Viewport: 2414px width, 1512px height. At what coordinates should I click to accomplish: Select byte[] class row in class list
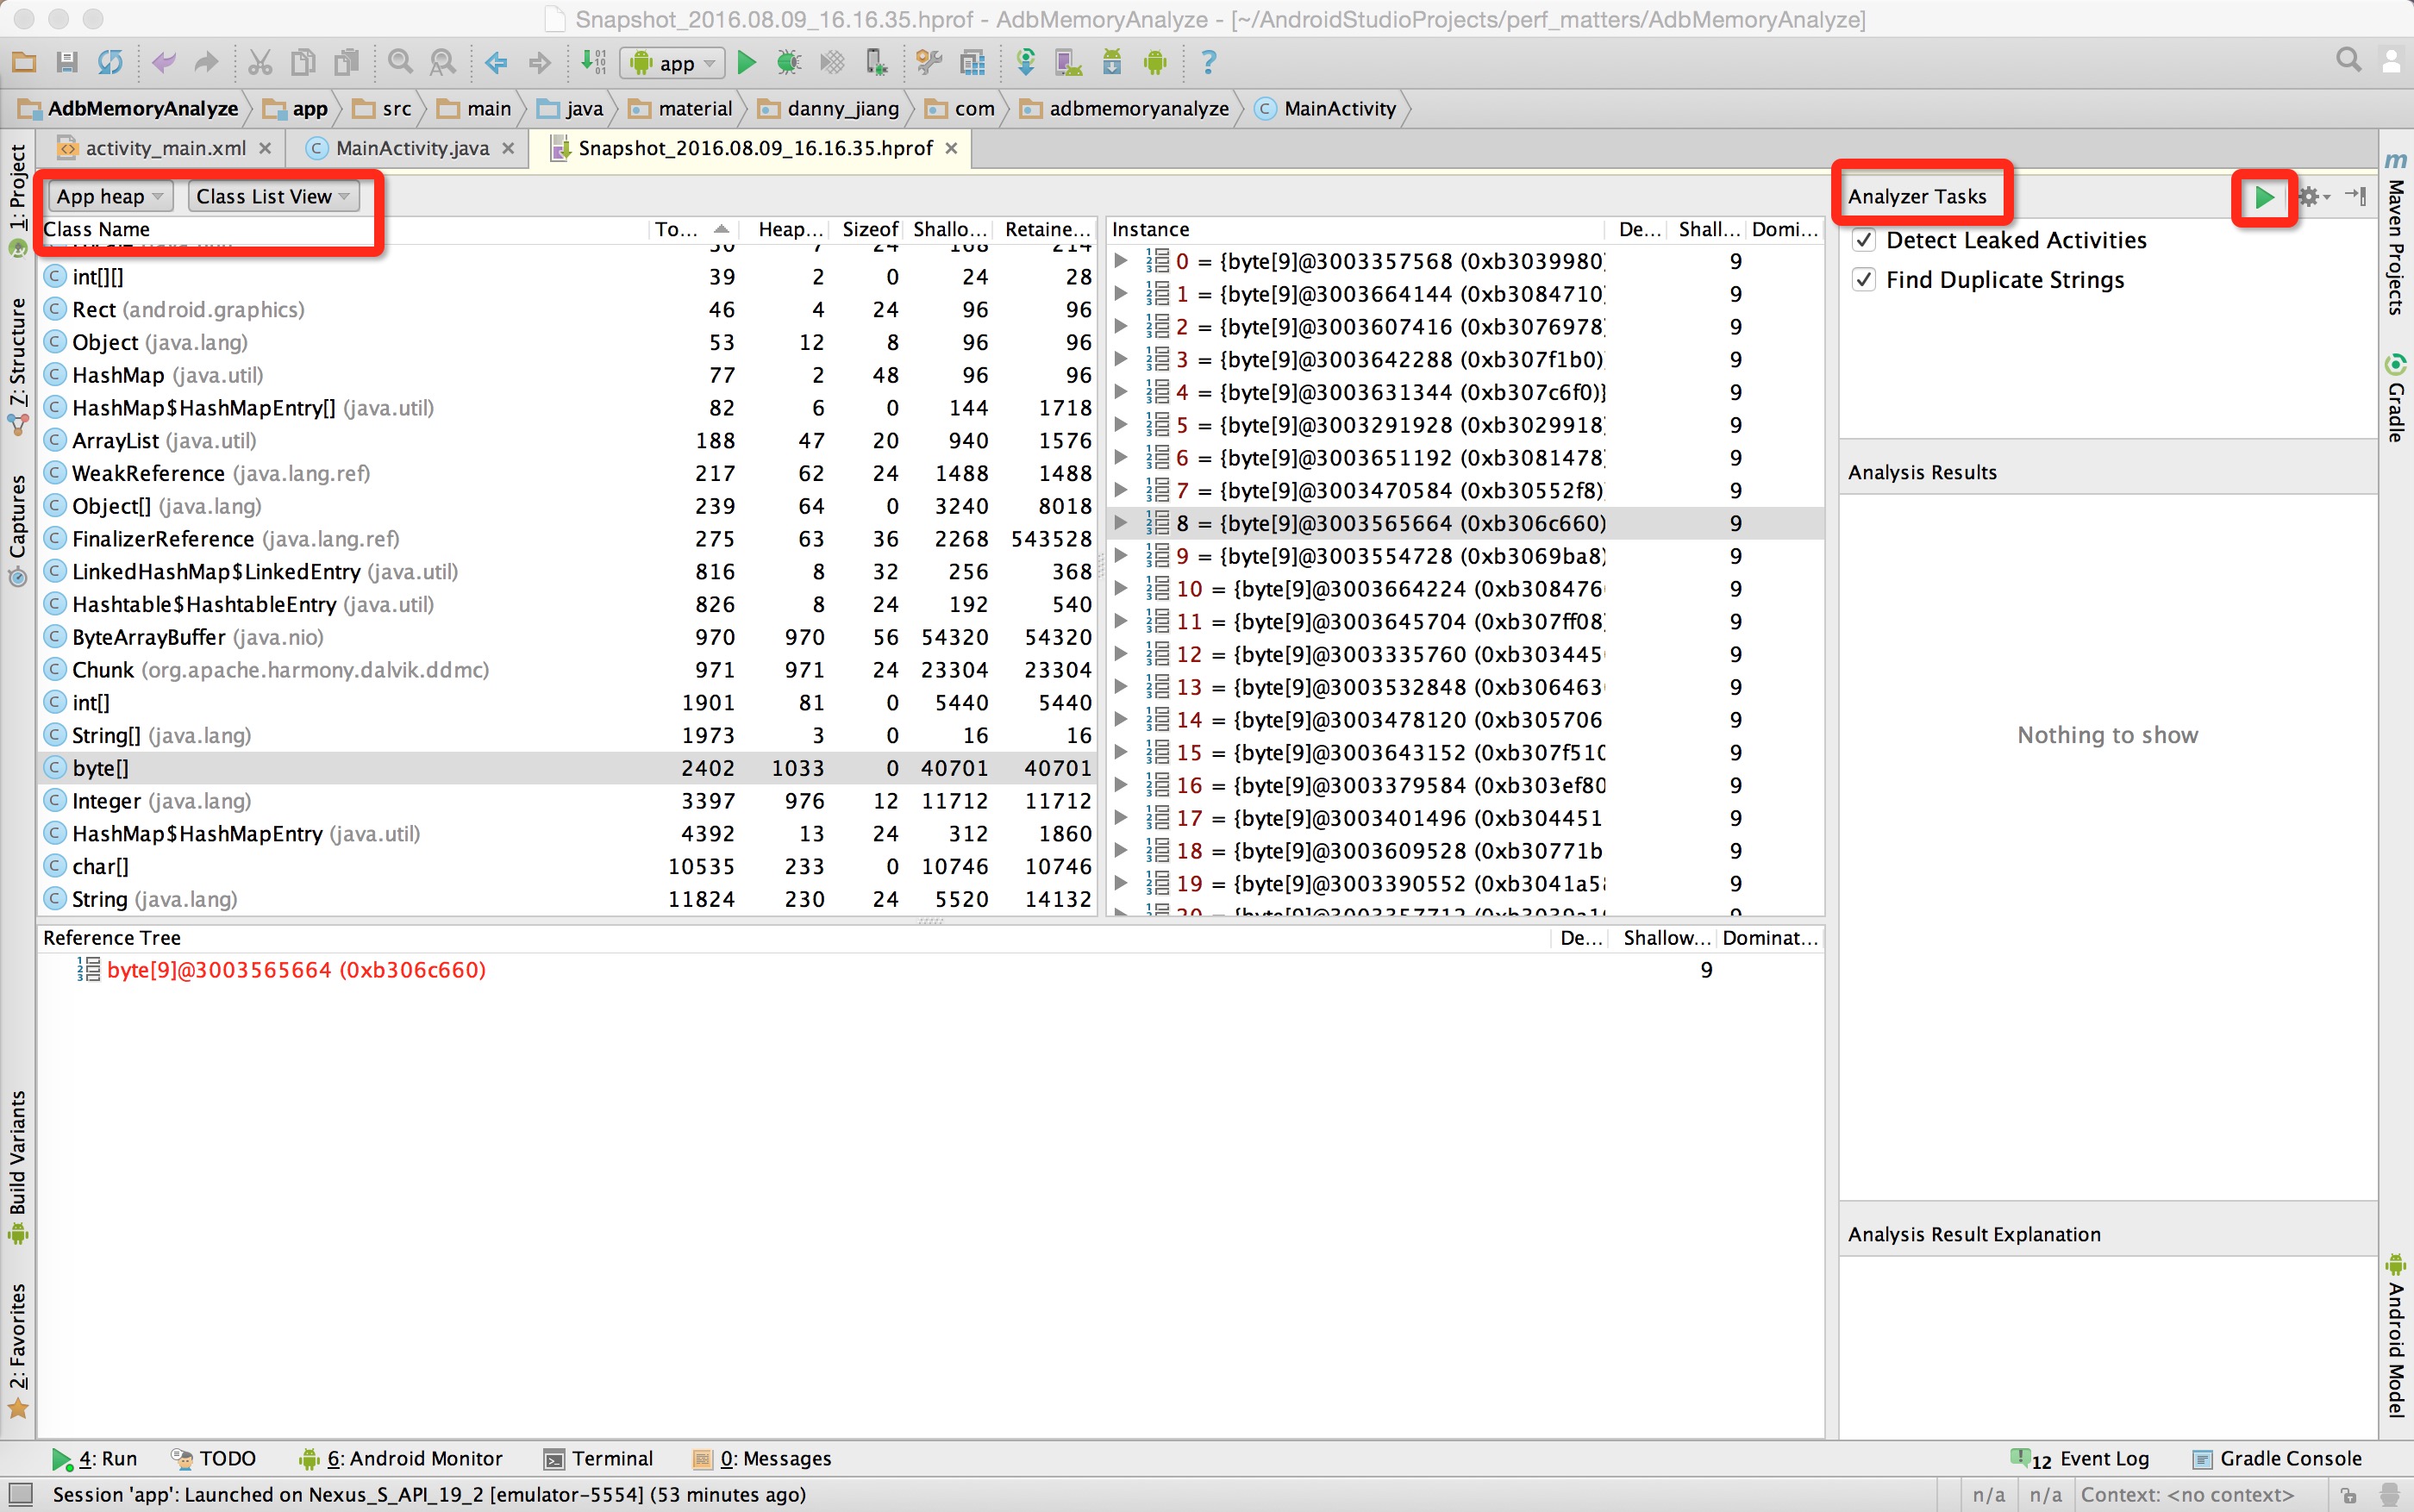pos(97,766)
